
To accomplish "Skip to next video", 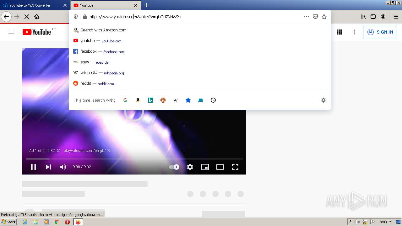I will click(48, 167).
